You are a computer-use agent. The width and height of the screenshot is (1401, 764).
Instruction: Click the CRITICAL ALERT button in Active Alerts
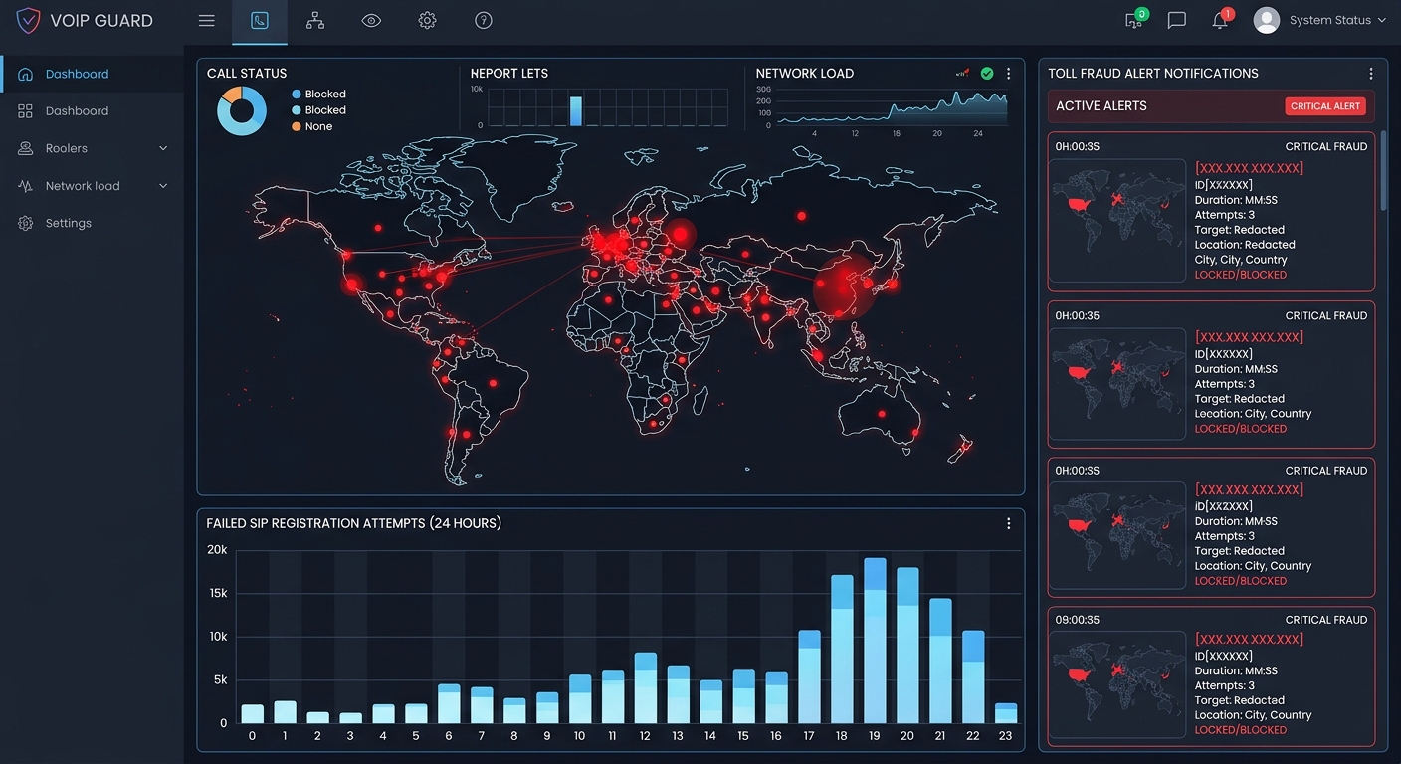point(1325,105)
